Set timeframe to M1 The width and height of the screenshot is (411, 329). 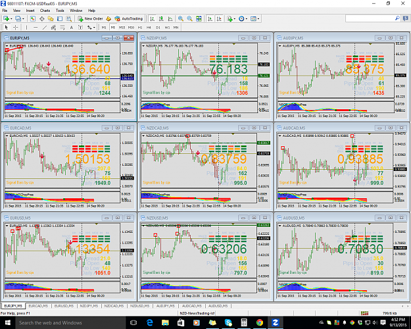coord(104,27)
